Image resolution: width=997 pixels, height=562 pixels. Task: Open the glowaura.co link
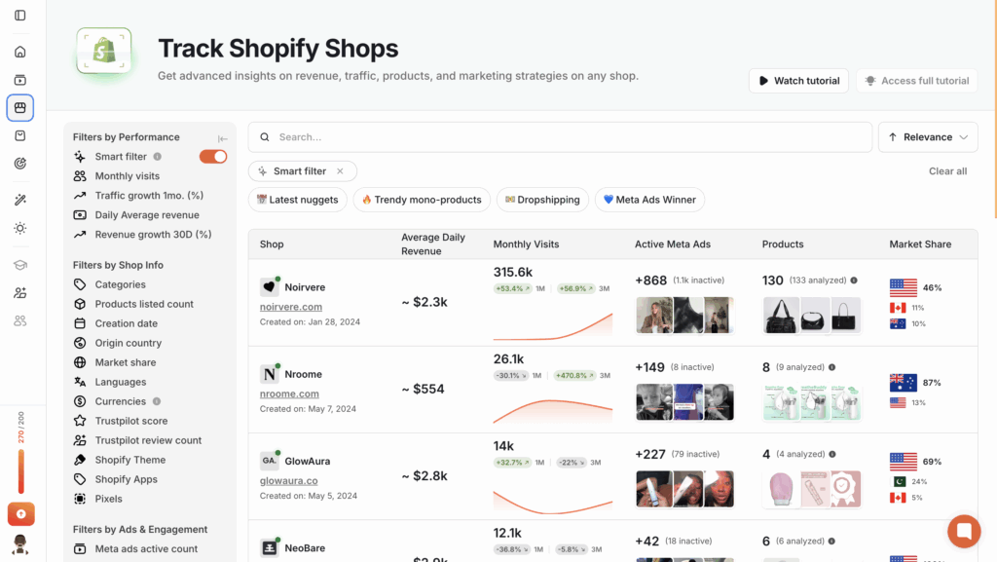click(288, 480)
